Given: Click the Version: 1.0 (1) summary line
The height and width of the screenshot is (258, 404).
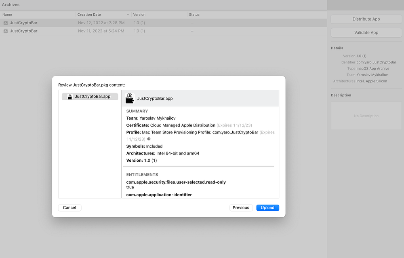Looking at the screenshot, I should [141, 160].
